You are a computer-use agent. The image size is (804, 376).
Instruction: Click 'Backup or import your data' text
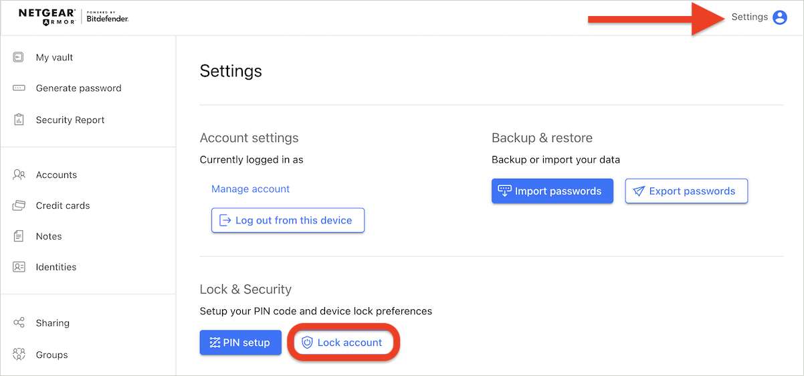click(556, 160)
